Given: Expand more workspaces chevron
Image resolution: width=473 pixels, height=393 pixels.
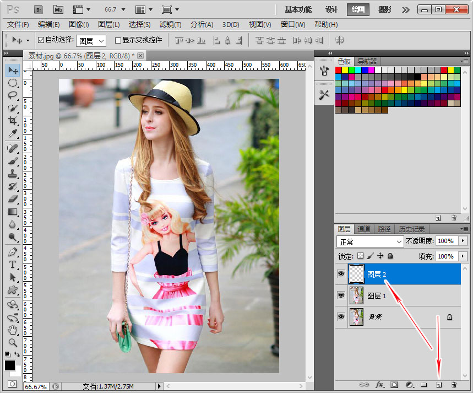Looking at the screenshot, I should point(405,10).
